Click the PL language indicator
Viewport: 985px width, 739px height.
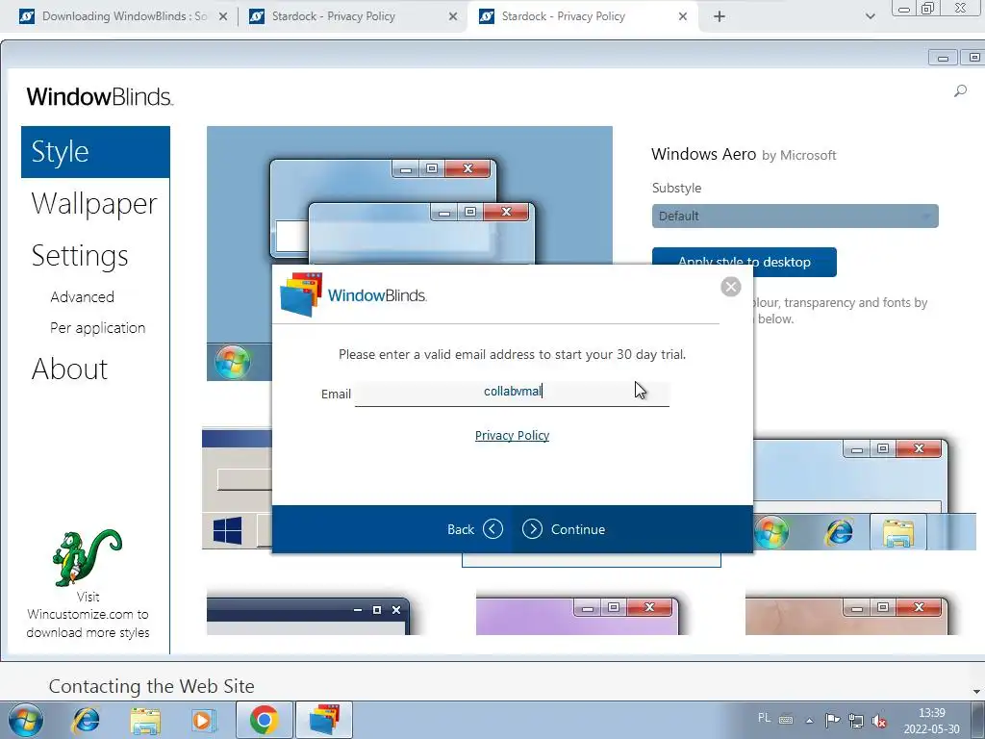[x=764, y=718]
